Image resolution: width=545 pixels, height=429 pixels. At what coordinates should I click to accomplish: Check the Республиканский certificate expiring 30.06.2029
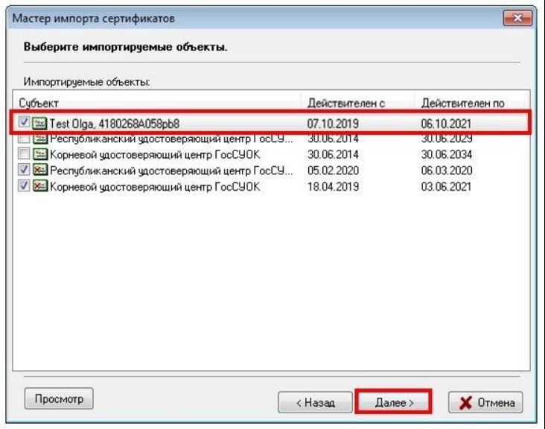click(x=25, y=139)
